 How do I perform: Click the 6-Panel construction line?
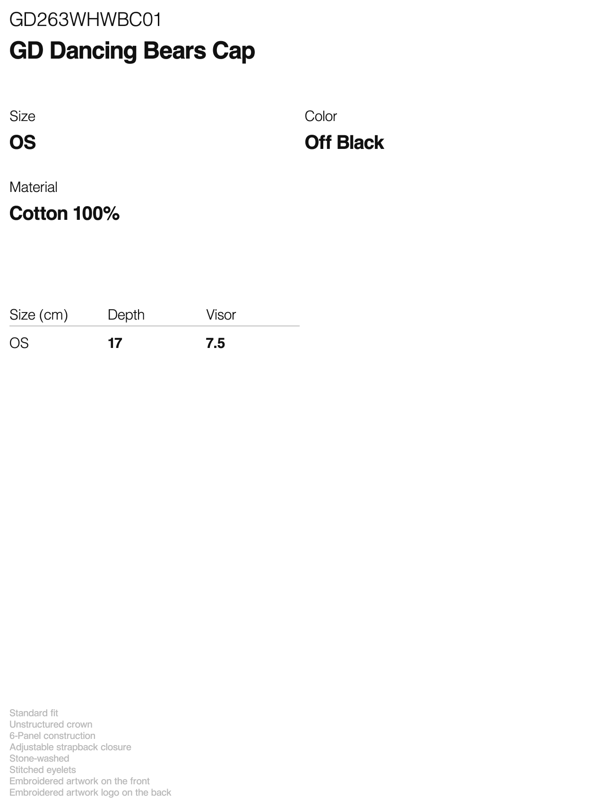tap(52, 736)
